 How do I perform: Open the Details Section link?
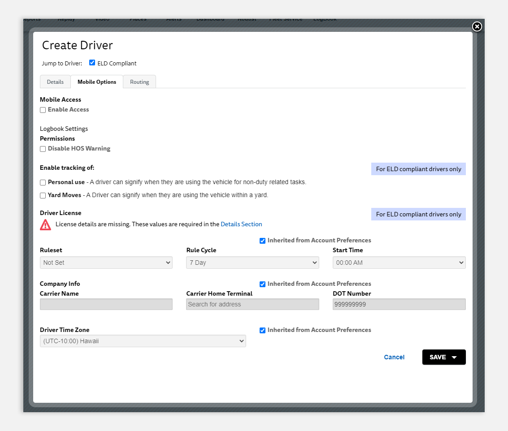(241, 224)
